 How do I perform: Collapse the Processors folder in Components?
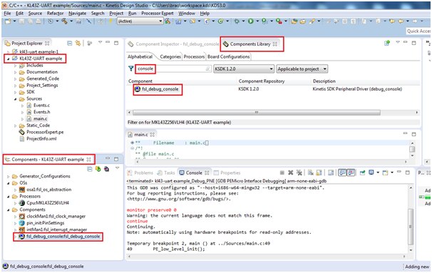click(9, 197)
